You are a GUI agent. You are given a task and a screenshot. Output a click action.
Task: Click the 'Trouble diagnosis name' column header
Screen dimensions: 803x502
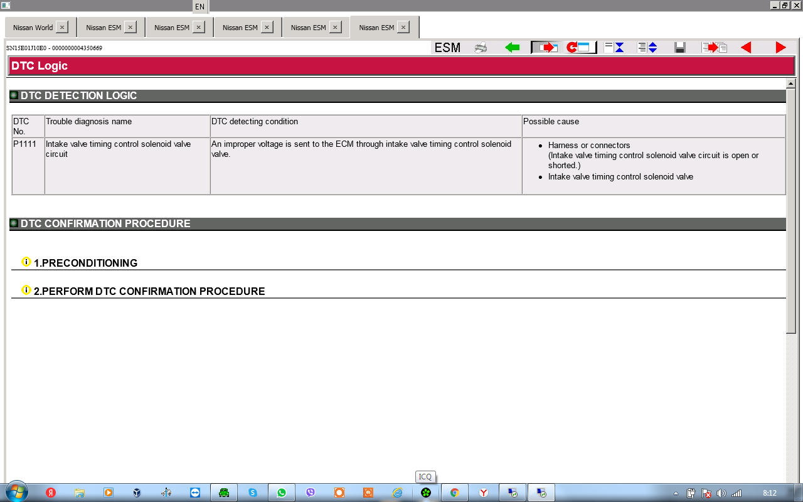(127, 126)
